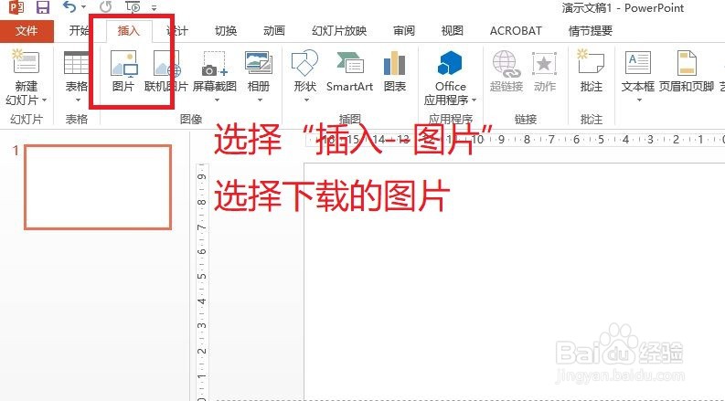
Task: Click the PowerPoint application icon
Action: [16, 7]
